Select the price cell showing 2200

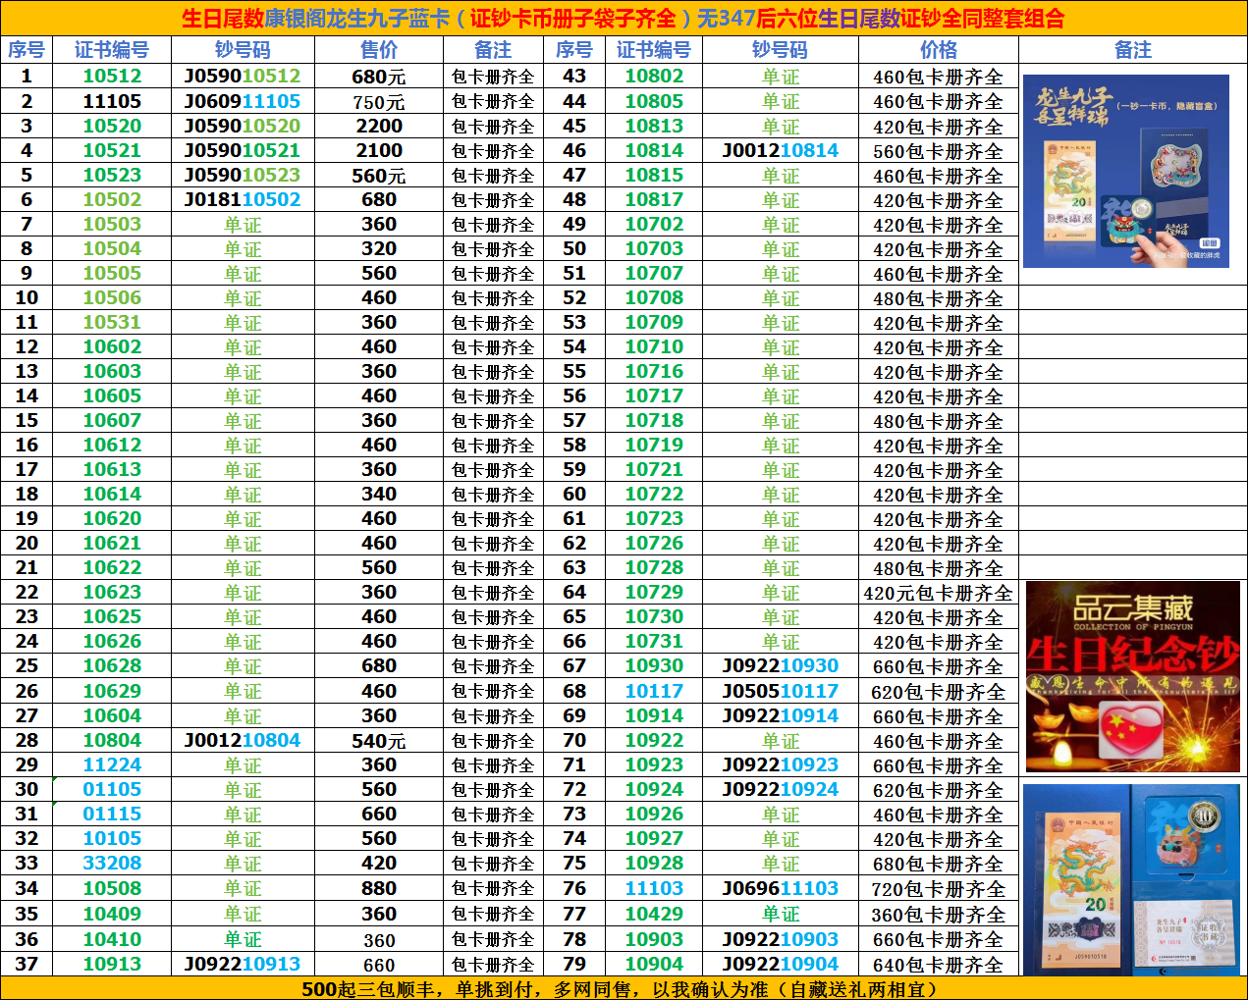(379, 126)
